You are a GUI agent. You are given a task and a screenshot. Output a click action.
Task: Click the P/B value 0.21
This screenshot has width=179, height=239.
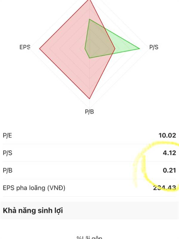point(169,170)
